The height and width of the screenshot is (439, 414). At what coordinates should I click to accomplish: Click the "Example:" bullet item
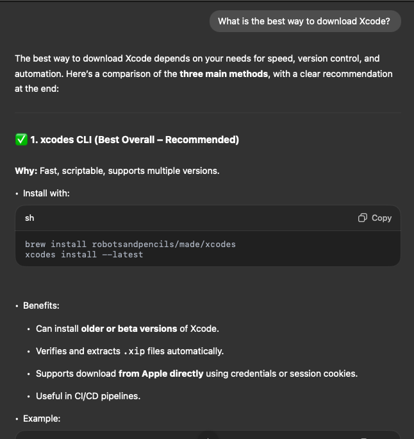[42, 418]
